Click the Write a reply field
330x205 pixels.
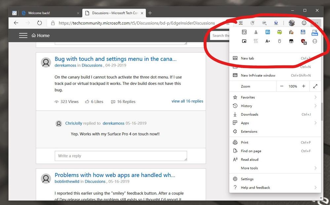[x=121, y=156]
